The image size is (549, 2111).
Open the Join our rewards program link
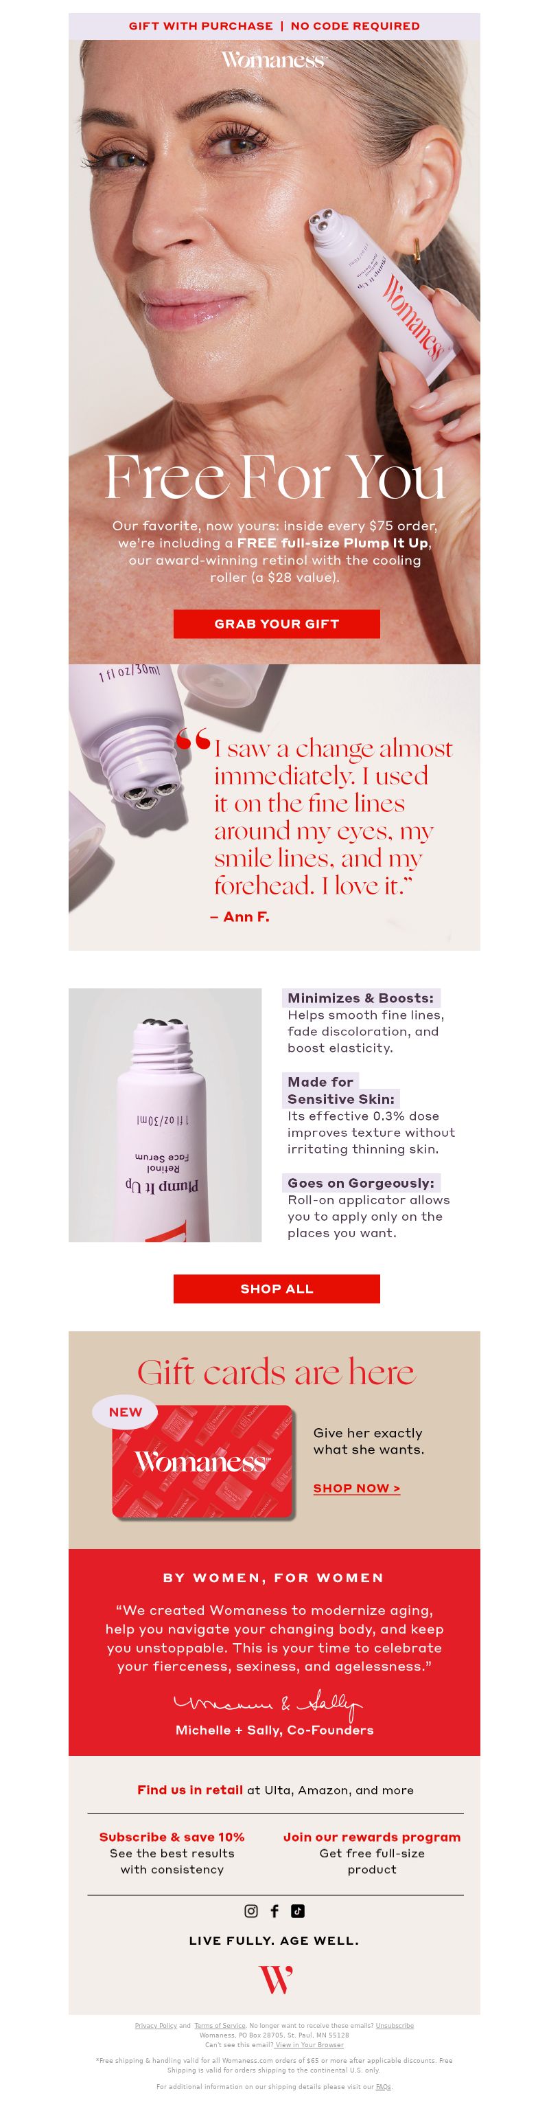[372, 1836]
